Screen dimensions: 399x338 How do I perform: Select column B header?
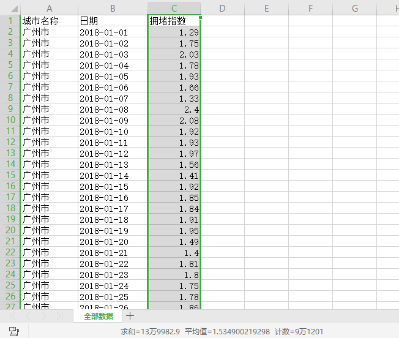click(x=113, y=8)
